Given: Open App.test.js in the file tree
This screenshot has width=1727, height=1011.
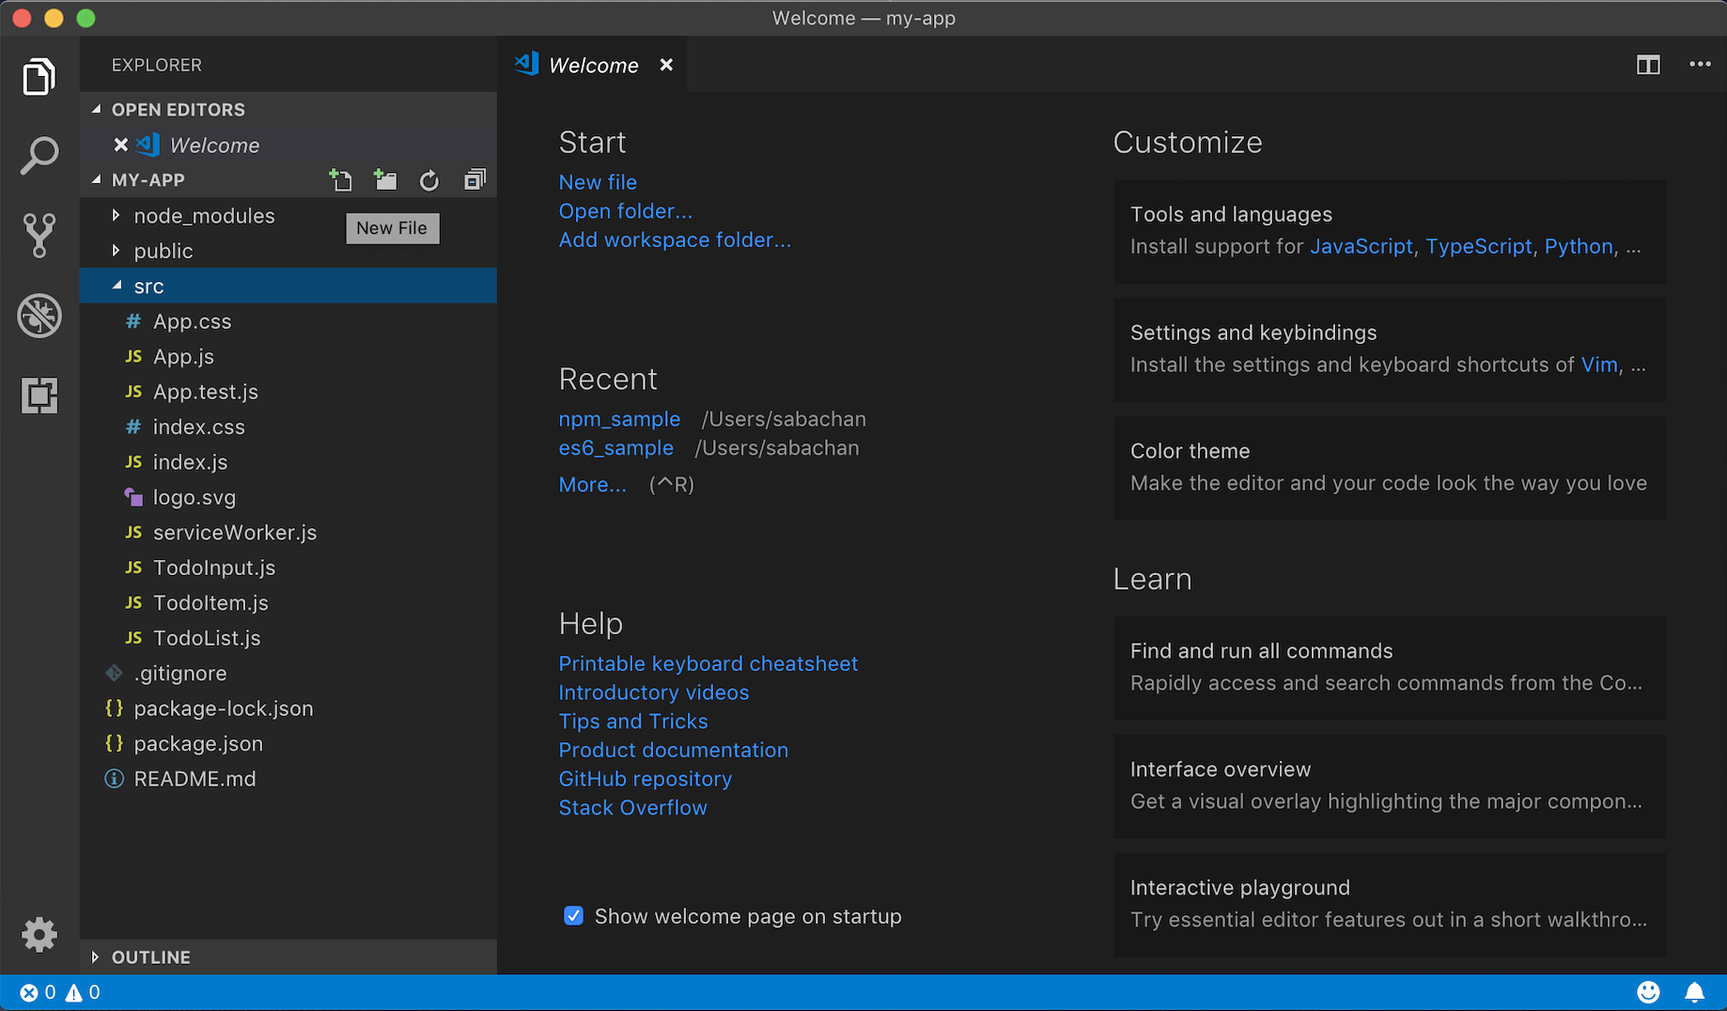Looking at the screenshot, I should [205, 392].
